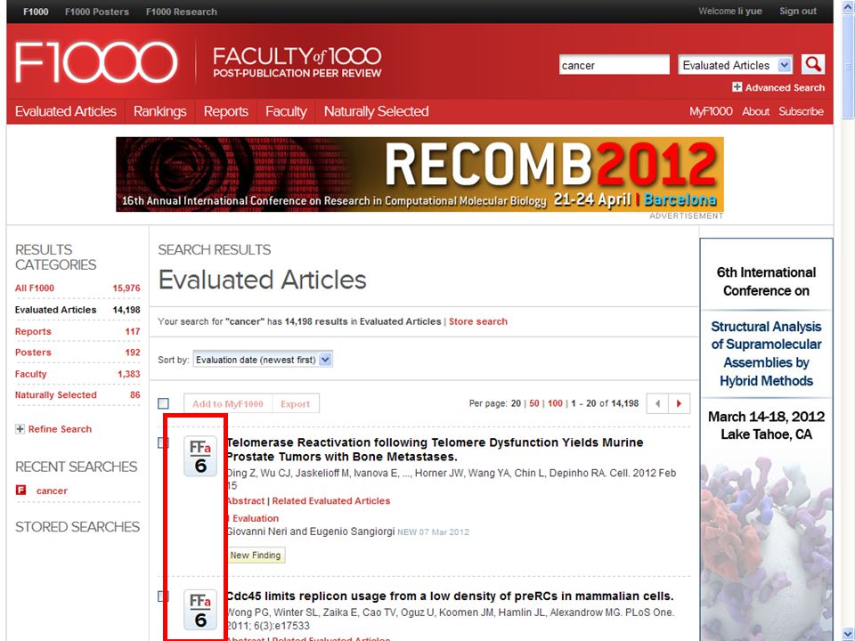855x641 pixels.
Task: Select Naturally Selected category in sidebar
Action: tap(55, 394)
